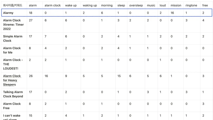Click the free column header
Screen dimensions: 213x120
pyautogui.click(x=206, y=5)
